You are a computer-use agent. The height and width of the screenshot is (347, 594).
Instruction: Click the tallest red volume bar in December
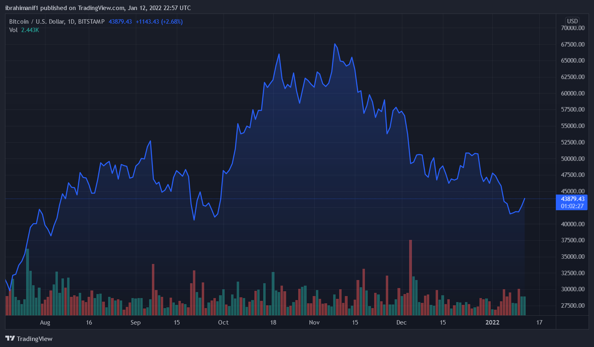[x=410, y=277]
